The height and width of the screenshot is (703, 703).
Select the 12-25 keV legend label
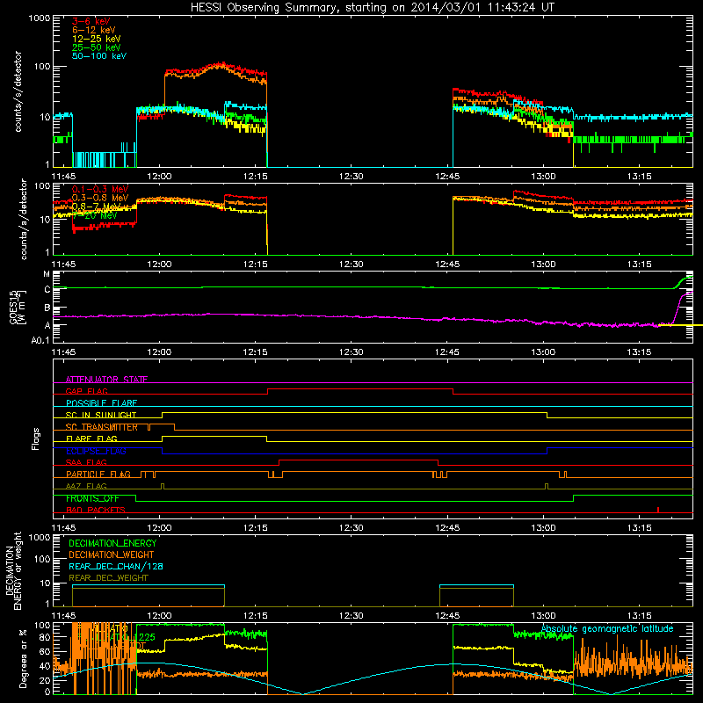97,39
